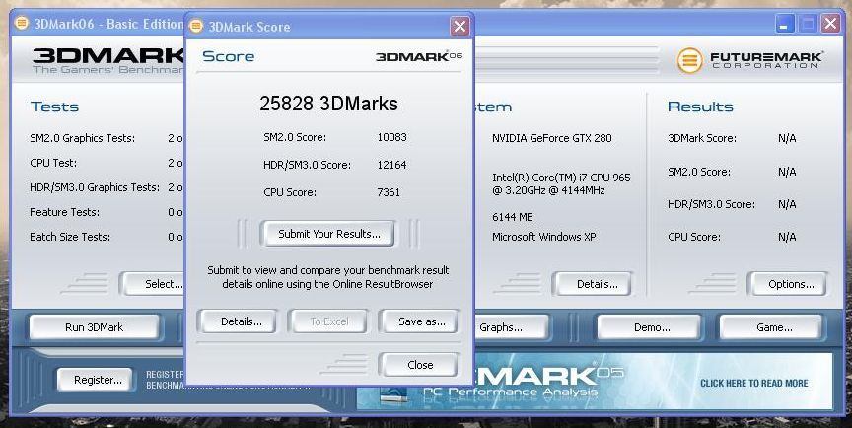The width and height of the screenshot is (852, 428).
Task: Close the 3DMark Score dialog with X
Action: click(x=460, y=26)
